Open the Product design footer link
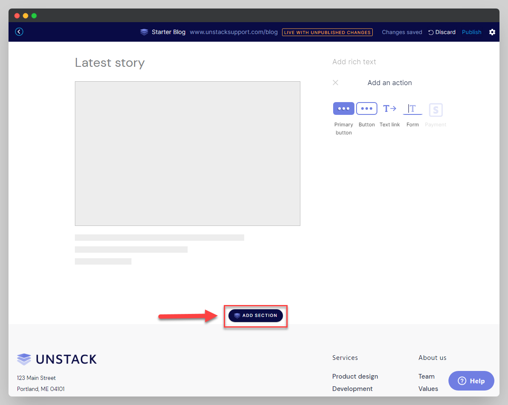 tap(355, 376)
